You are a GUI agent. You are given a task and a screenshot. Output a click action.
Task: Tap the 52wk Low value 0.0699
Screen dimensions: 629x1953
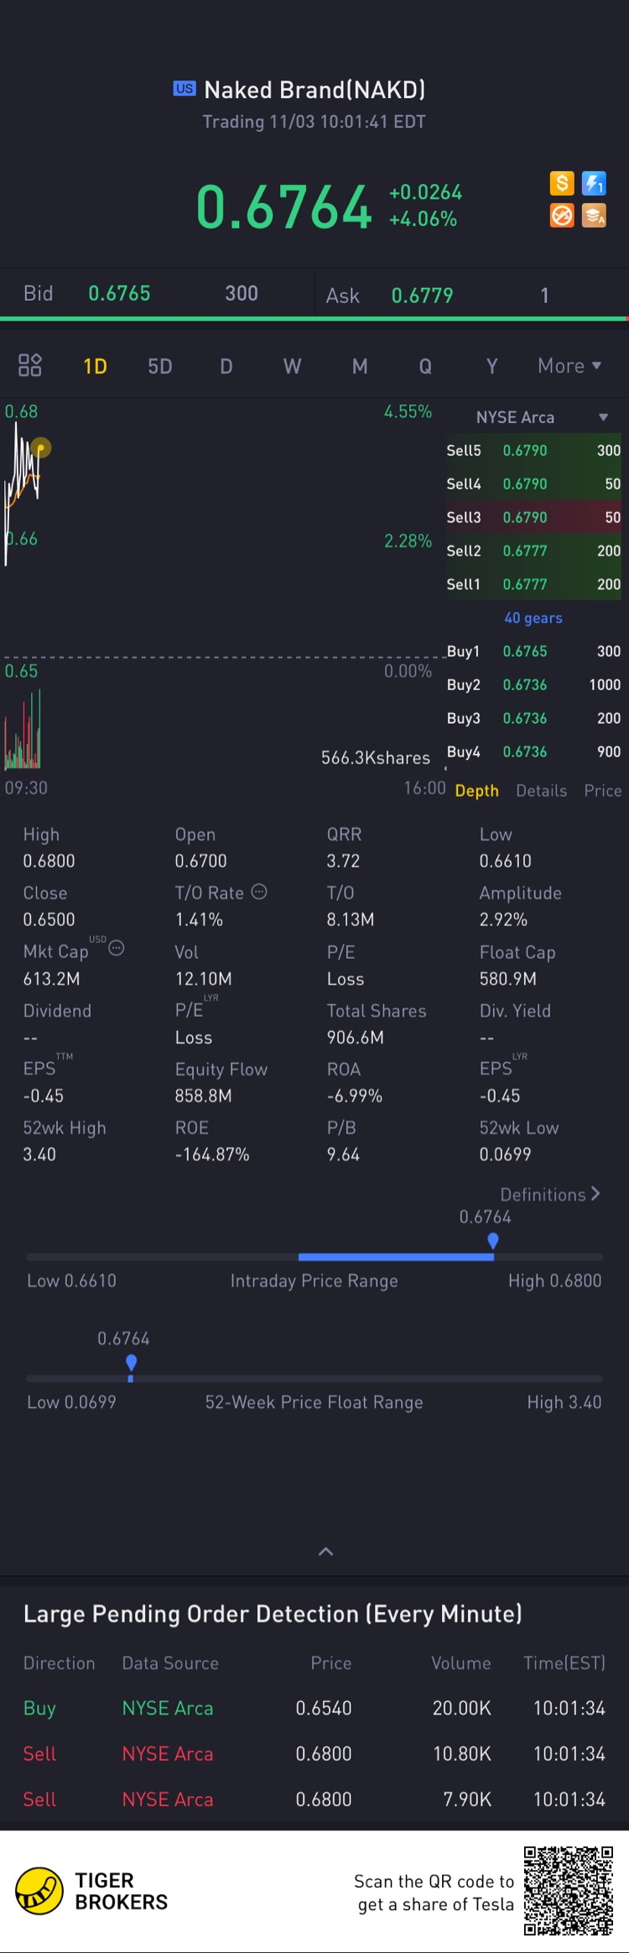pos(505,1155)
